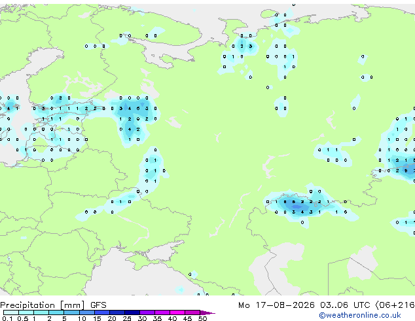415x321 pixels.
Task: Open the weatheronline.co.uk copyright link
Action: pos(360,315)
